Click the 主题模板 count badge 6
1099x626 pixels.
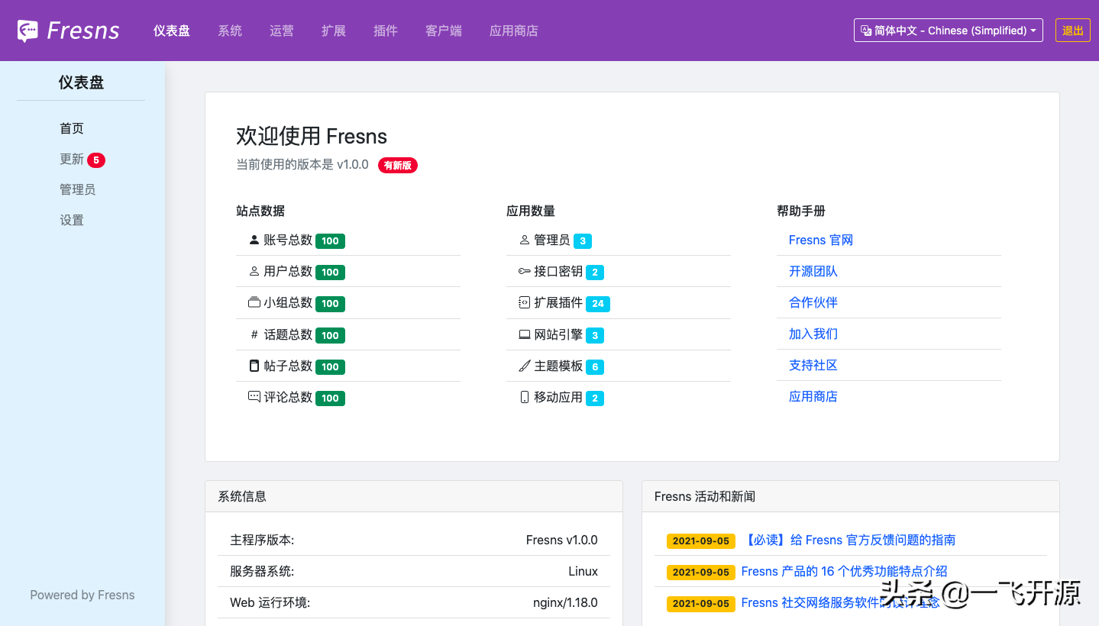(595, 367)
